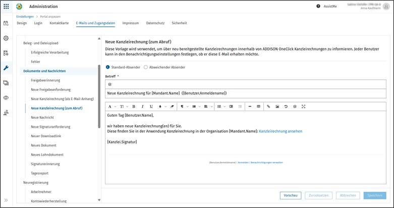Screen dimensions: 394x208
Task: Click into the email body editor area
Action: 246,147
